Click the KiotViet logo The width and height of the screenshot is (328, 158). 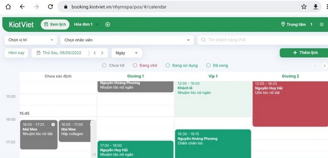pos(21,24)
